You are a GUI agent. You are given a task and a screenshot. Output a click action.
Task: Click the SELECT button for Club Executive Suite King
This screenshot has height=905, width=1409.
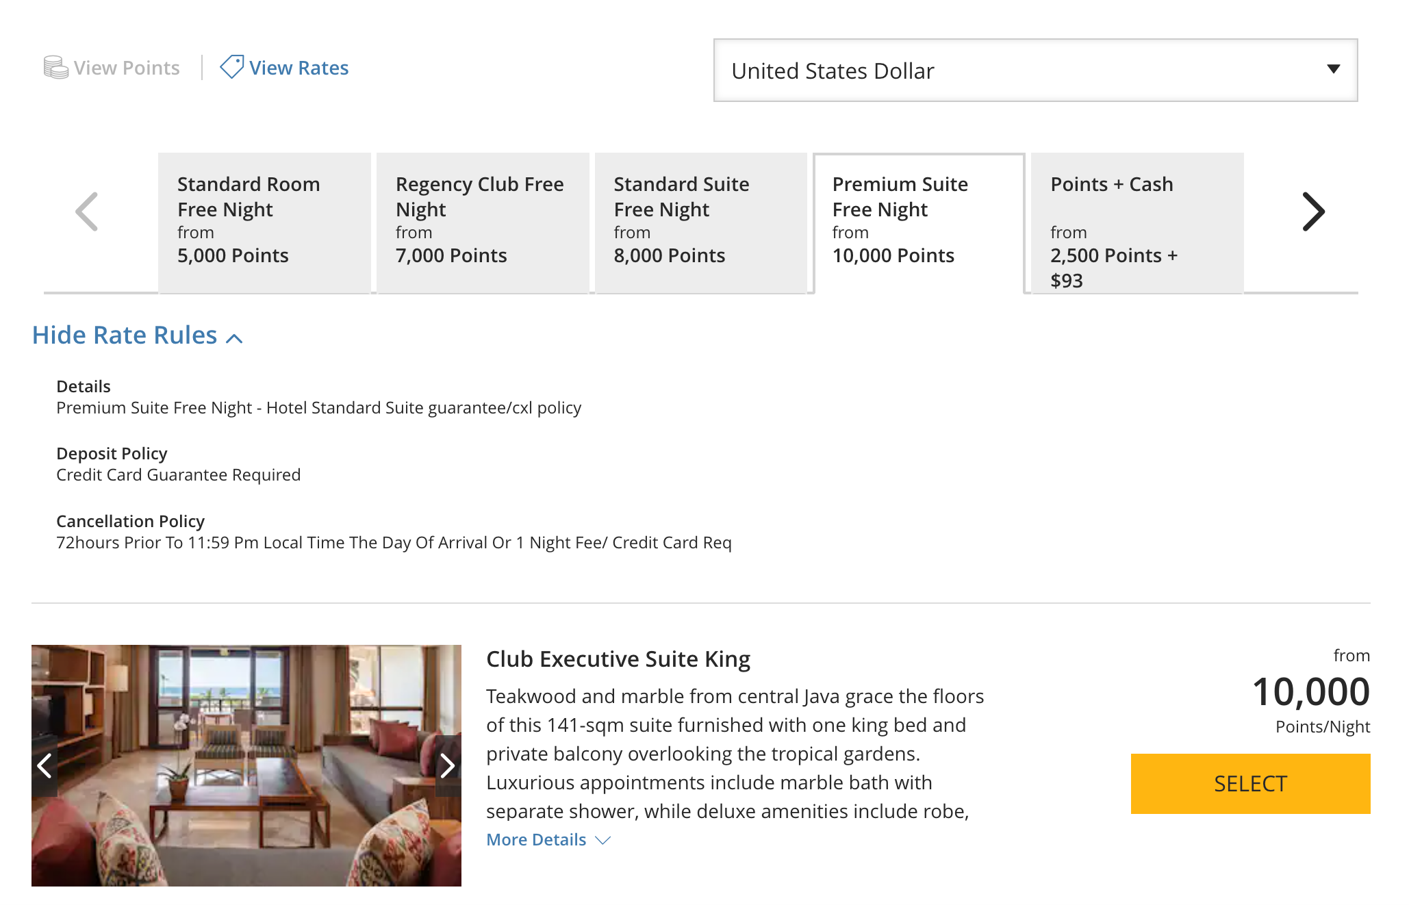pyautogui.click(x=1249, y=784)
